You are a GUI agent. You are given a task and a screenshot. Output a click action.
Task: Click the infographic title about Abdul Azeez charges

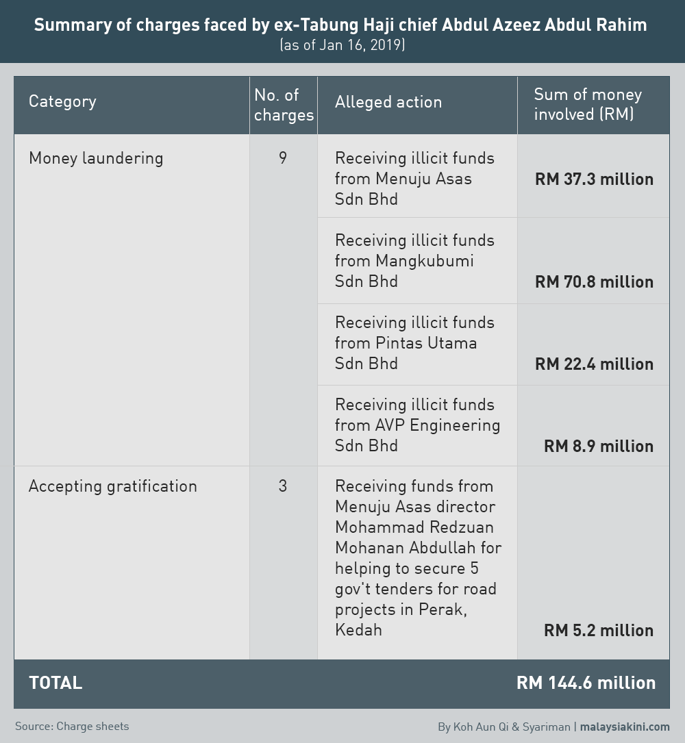coord(340,25)
